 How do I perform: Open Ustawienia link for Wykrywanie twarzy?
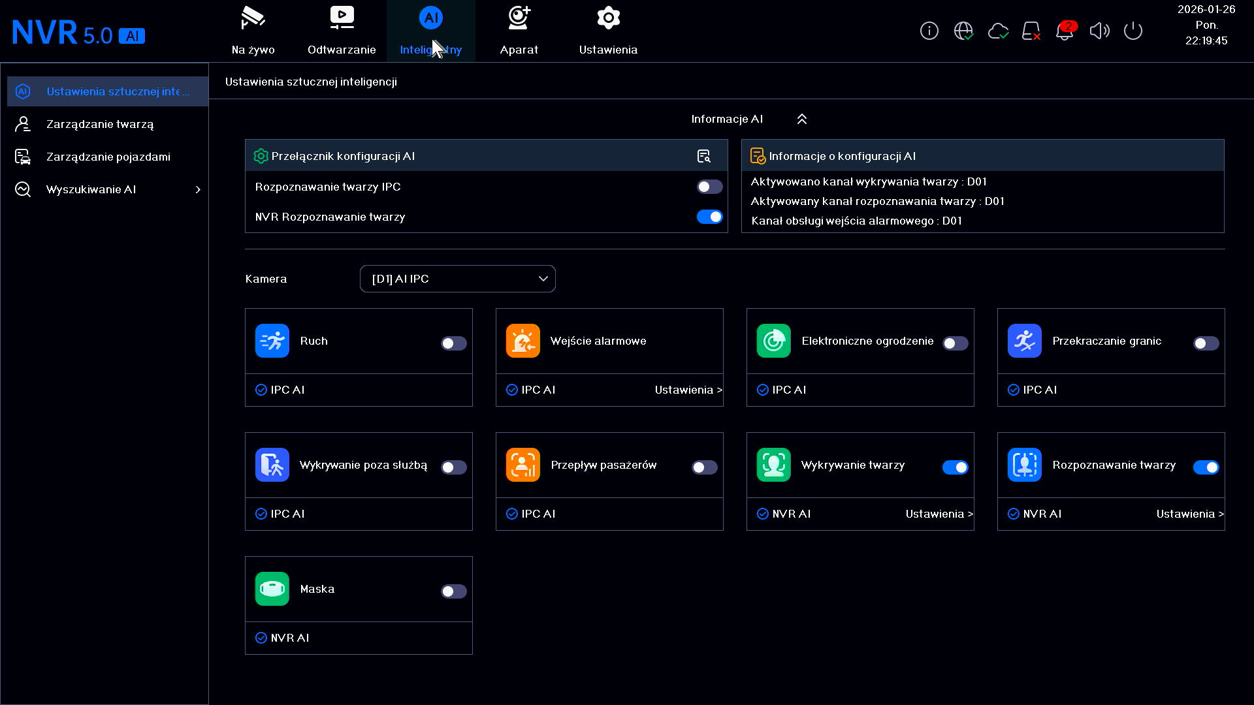939,514
